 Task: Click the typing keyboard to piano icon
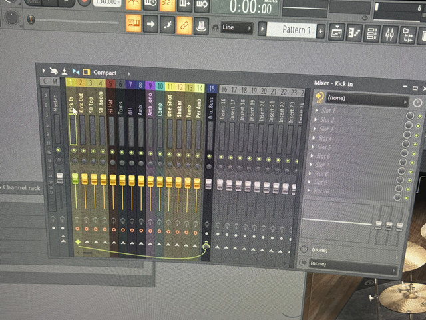click(133, 25)
